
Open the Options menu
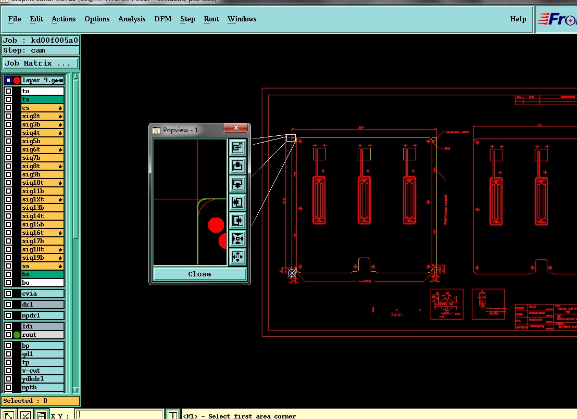coord(97,19)
